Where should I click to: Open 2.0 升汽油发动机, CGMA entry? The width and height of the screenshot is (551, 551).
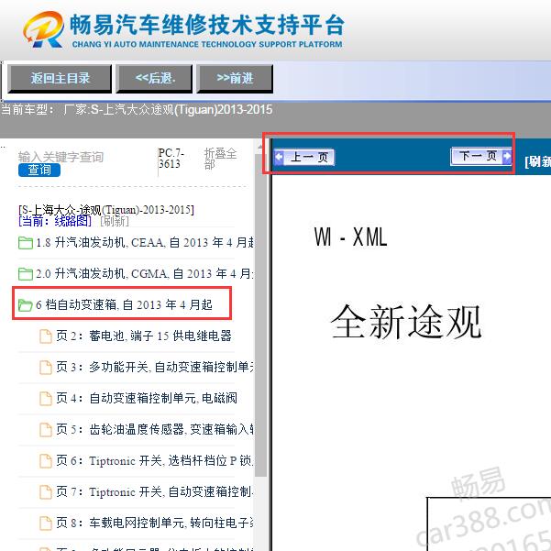click(145, 273)
